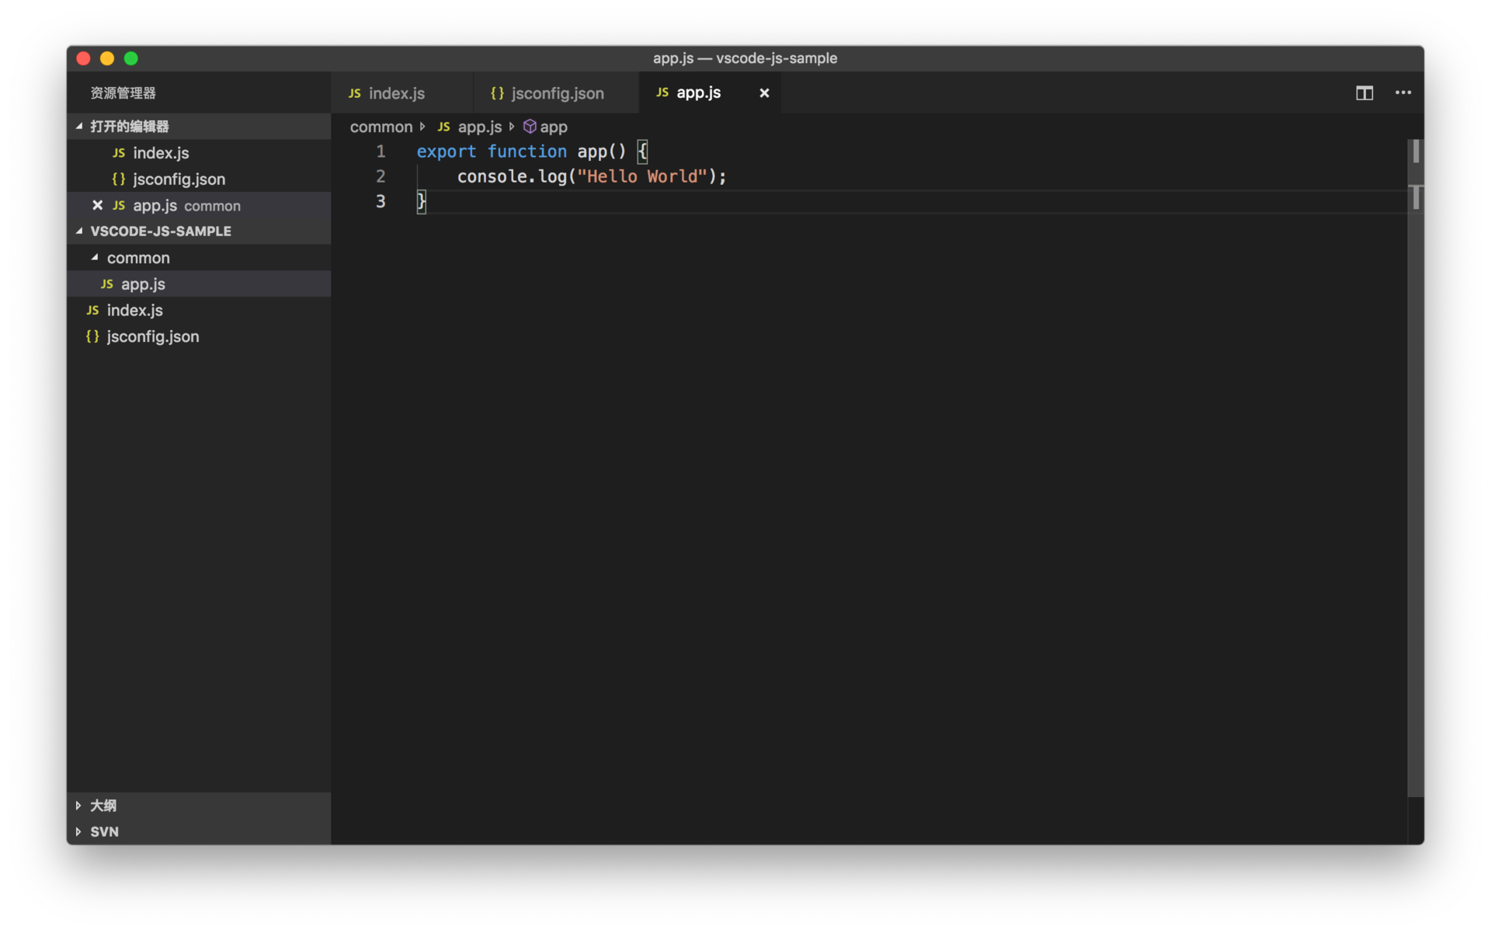Click the common breadcrumb segment
This screenshot has height=933, width=1491.
tap(381, 127)
